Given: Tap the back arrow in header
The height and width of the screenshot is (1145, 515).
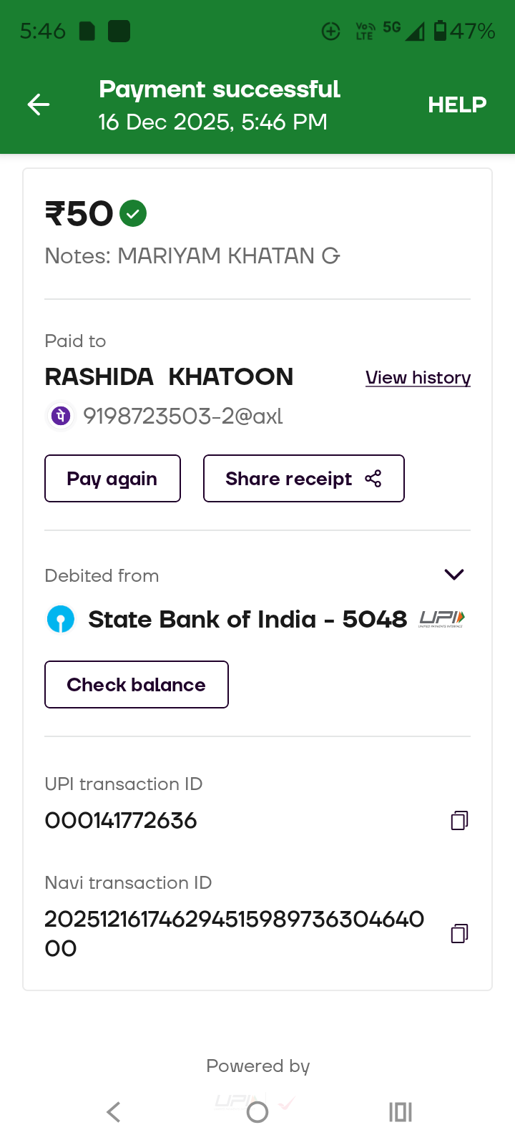Looking at the screenshot, I should click(x=39, y=105).
